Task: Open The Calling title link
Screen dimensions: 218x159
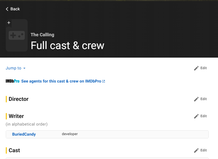Action: coord(42,35)
